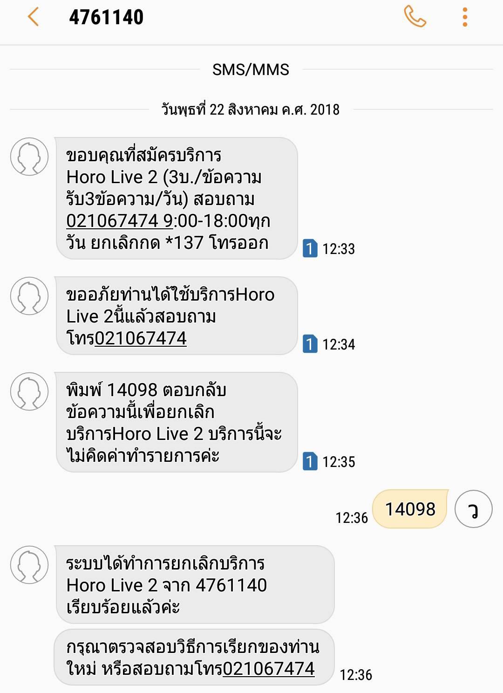Tap phone link 021067474 in the last message
The width and height of the screenshot is (503, 693).
269,669
